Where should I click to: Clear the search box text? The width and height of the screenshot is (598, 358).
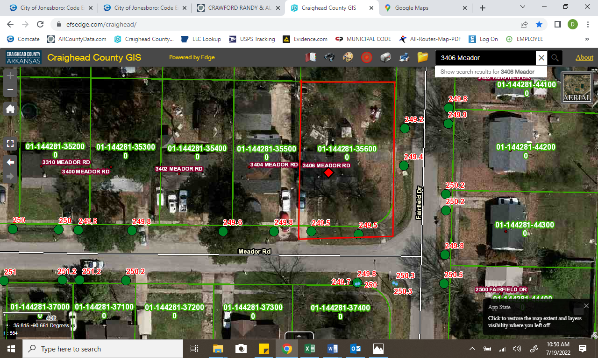(x=541, y=58)
